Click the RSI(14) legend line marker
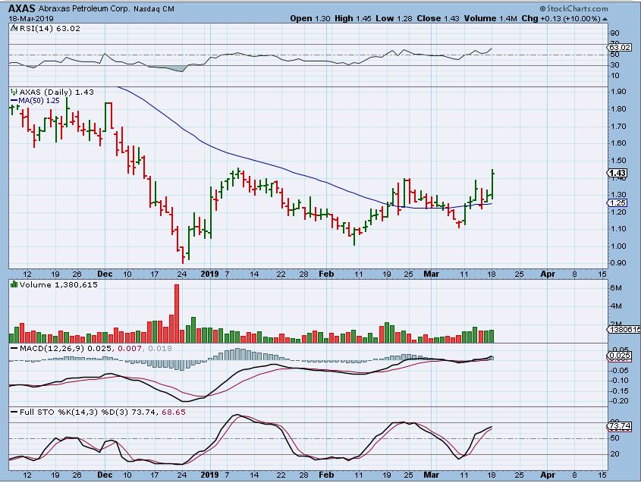This screenshot has height=483, width=641. (13, 28)
